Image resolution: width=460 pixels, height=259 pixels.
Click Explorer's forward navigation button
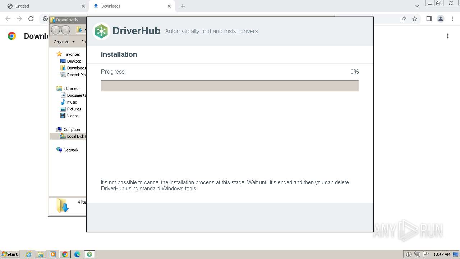point(65,30)
